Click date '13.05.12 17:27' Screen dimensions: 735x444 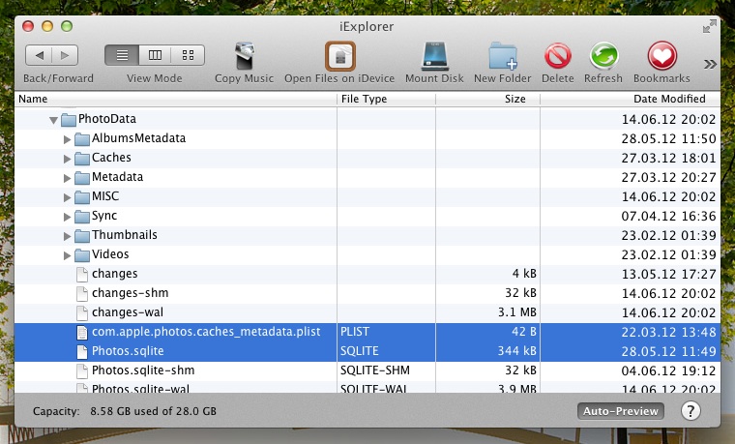(669, 275)
